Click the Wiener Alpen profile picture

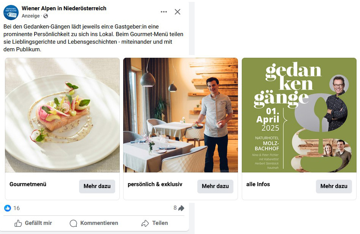pos(11,13)
